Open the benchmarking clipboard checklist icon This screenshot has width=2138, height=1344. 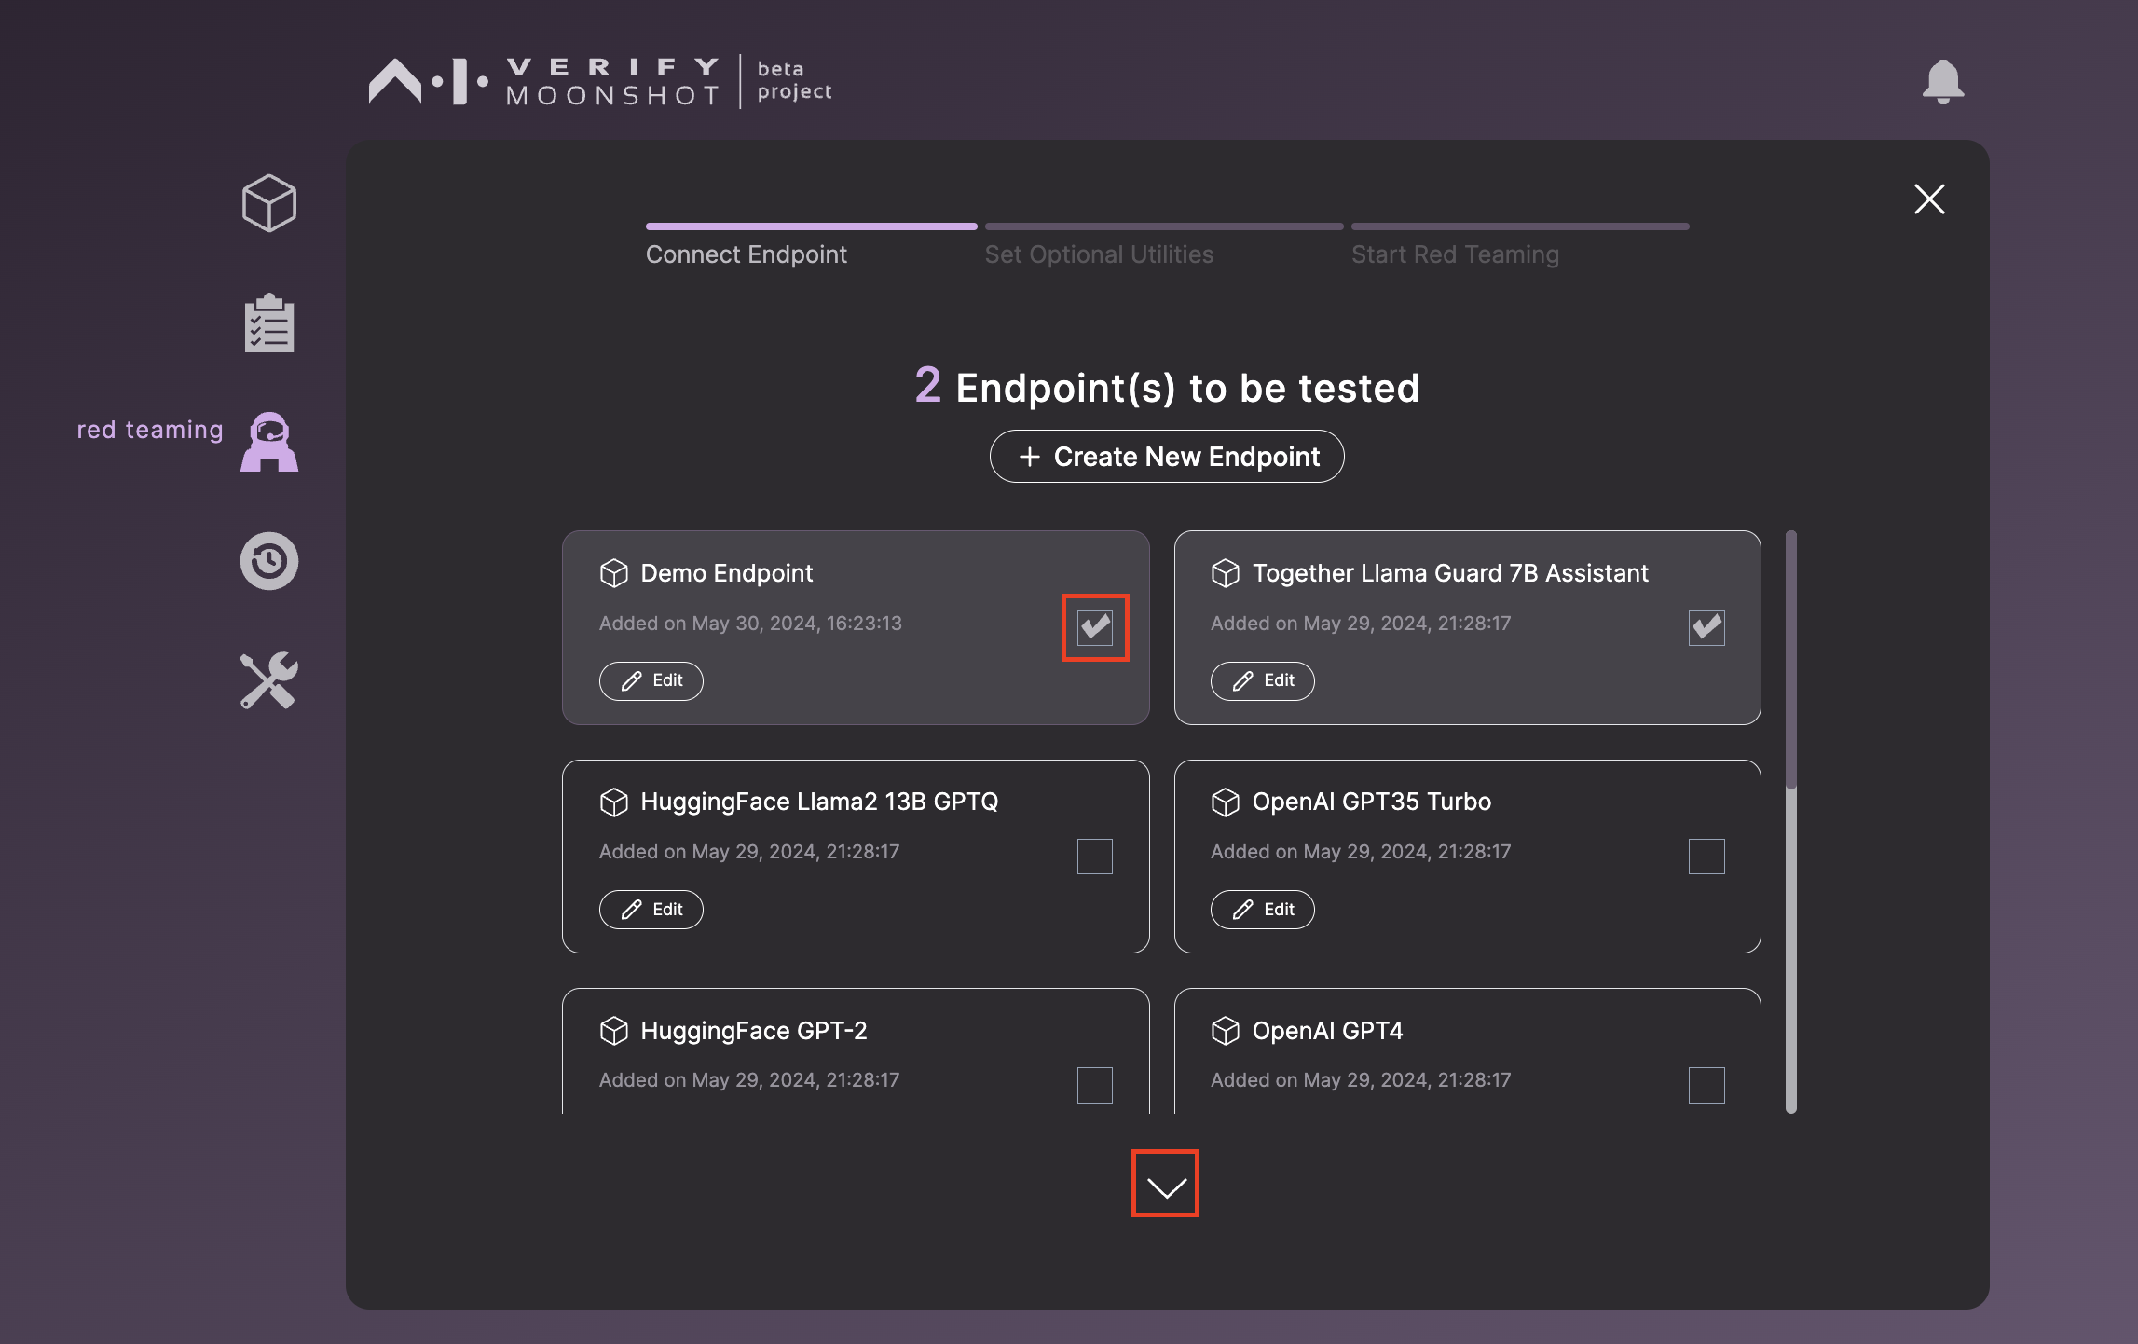pyautogui.click(x=269, y=323)
